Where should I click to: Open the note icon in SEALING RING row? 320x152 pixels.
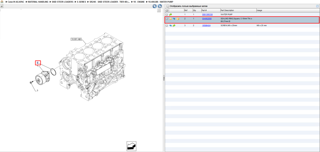tap(171, 19)
